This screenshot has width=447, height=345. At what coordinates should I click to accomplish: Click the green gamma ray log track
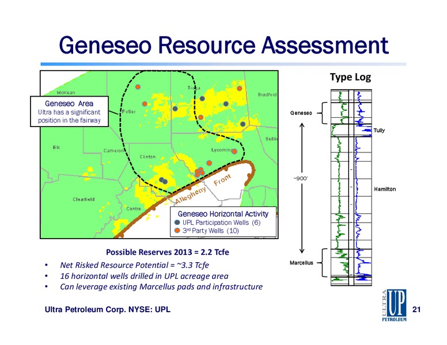tap(340, 187)
